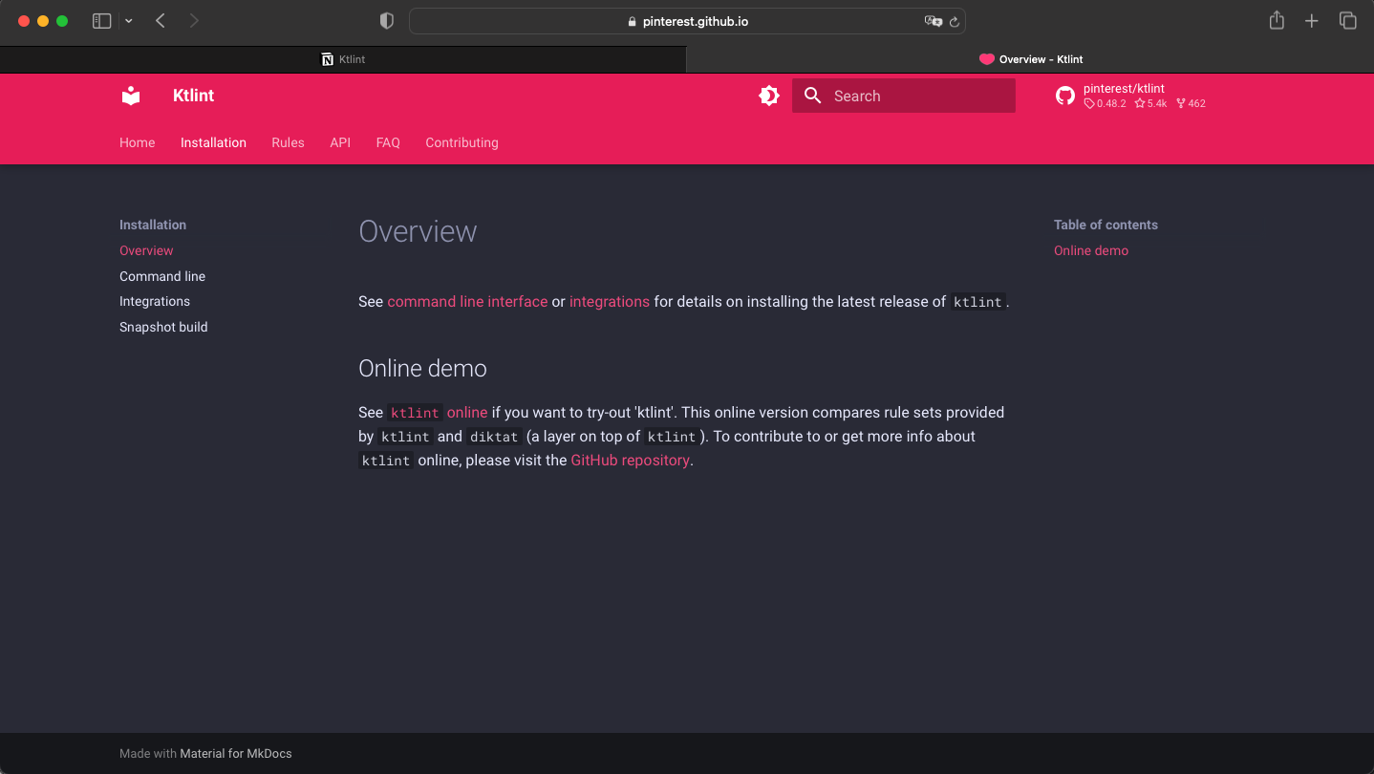The image size is (1374, 774).
Task: Click the 462 forks count
Action: pos(1192,103)
